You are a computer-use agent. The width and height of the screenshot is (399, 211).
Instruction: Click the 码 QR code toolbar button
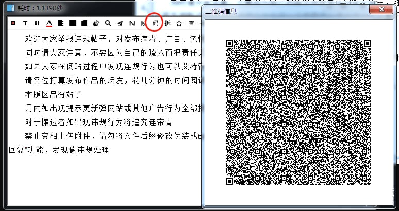(x=156, y=23)
